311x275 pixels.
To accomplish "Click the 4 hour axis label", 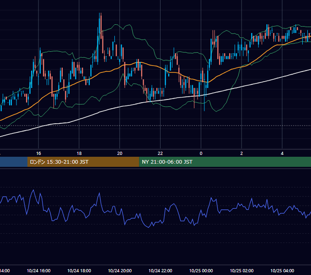I will (282, 154).
